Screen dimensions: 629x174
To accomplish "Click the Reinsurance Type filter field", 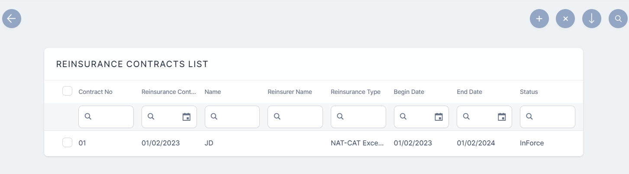I will click(x=363, y=117).
